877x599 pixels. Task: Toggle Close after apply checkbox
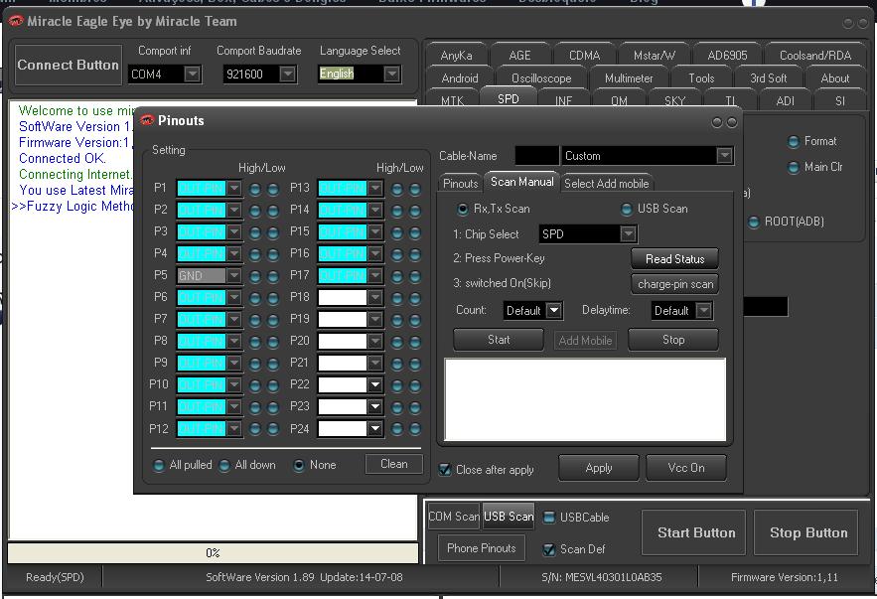445,469
